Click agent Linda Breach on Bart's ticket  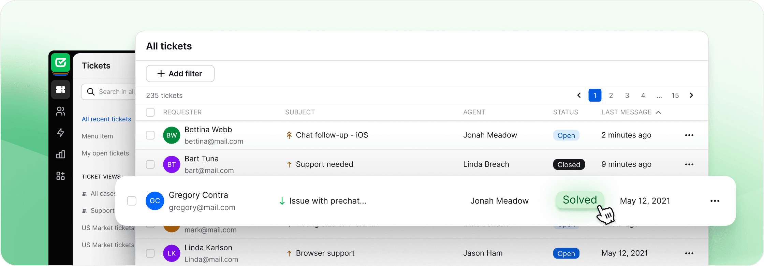(486, 164)
